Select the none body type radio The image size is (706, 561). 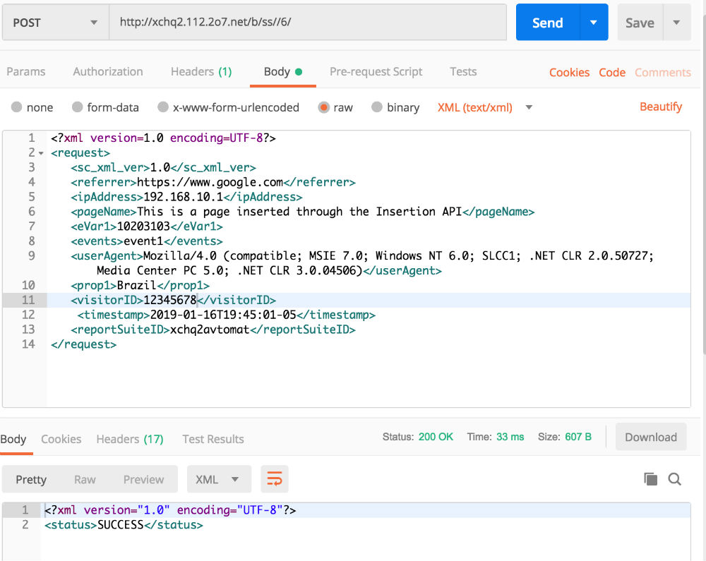(x=17, y=107)
